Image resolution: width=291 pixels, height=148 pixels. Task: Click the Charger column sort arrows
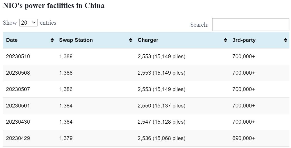[x=225, y=40]
